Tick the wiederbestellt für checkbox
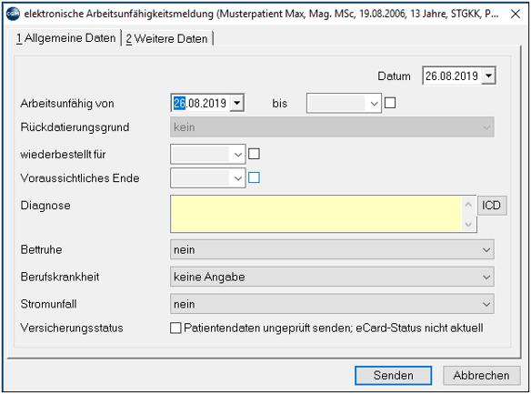531x394 pixels. click(x=254, y=154)
